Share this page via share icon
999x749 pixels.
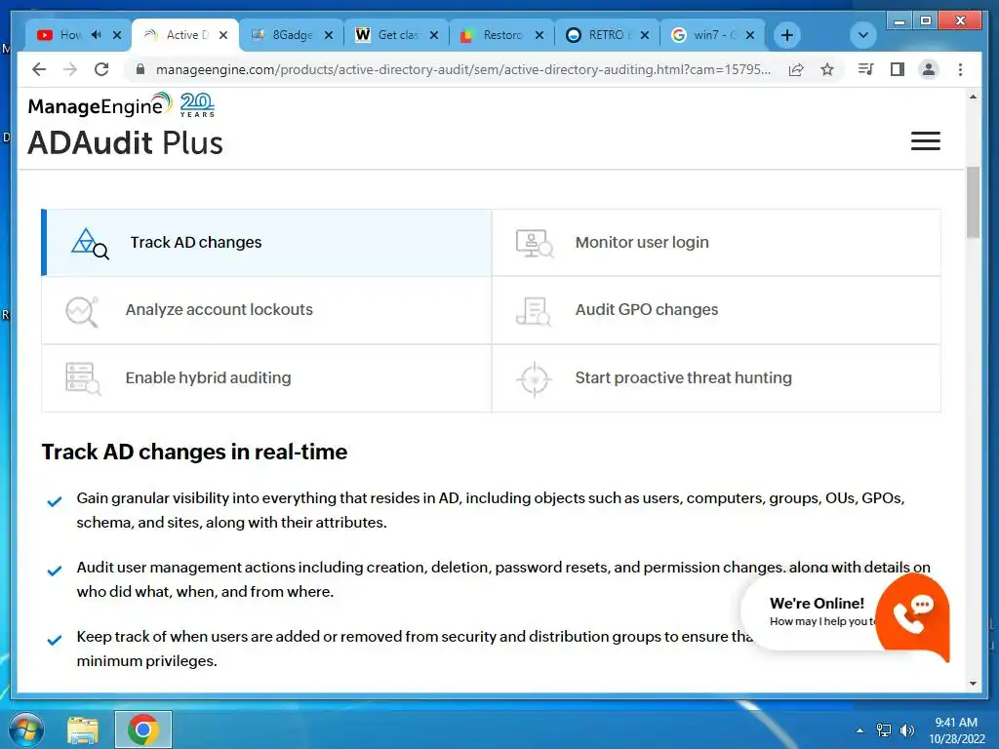796,69
